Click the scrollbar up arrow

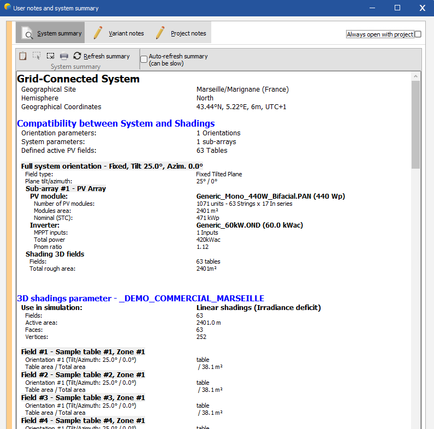[416, 76]
